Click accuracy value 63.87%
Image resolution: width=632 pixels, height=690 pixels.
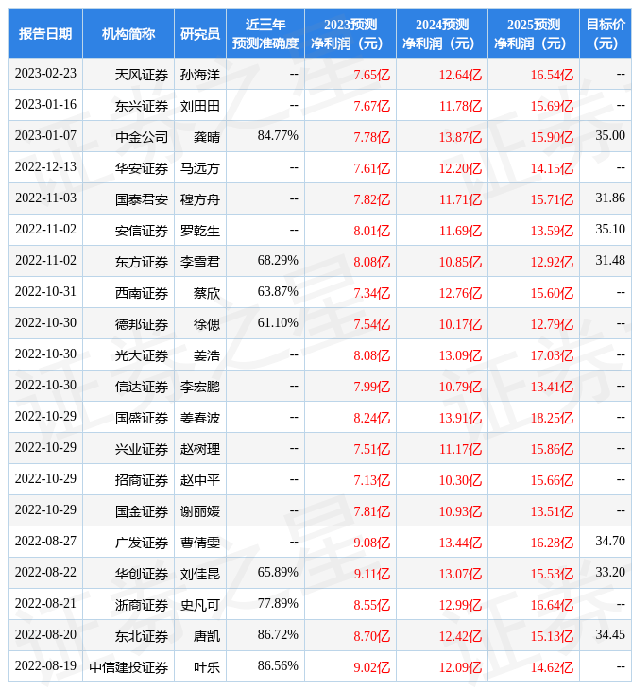pos(278,292)
